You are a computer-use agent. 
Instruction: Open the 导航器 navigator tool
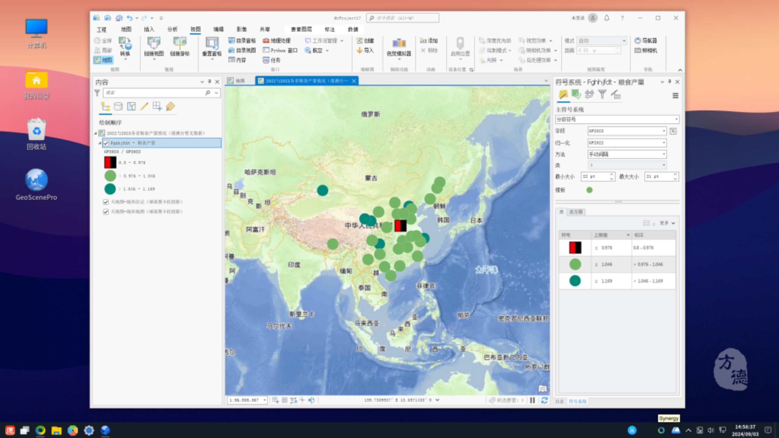[646, 40]
